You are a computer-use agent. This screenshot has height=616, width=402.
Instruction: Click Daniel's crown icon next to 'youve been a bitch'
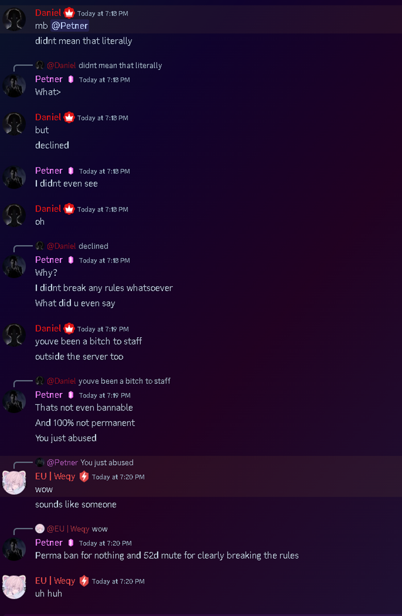(69, 329)
